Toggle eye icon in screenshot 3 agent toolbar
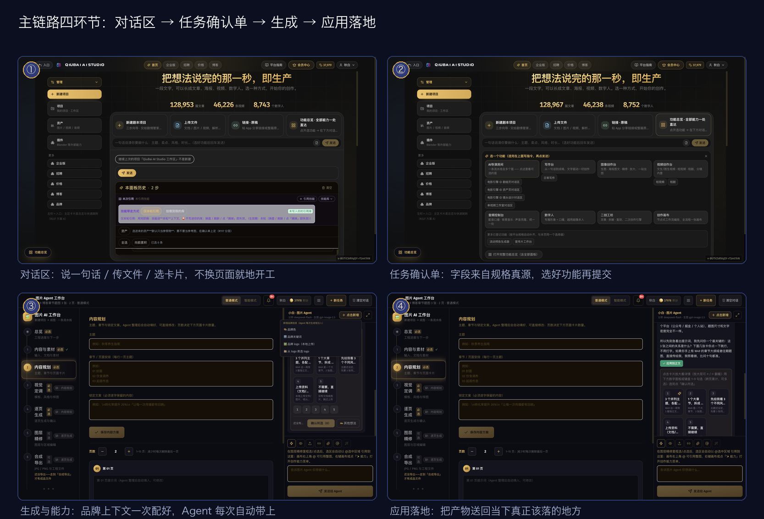This screenshot has width=764, height=519. [301, 443]
